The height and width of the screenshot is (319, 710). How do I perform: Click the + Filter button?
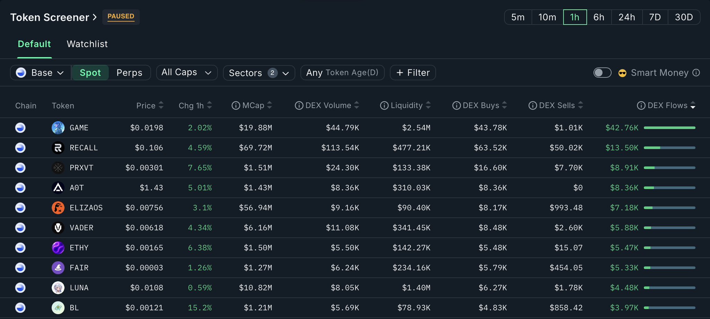413,73
